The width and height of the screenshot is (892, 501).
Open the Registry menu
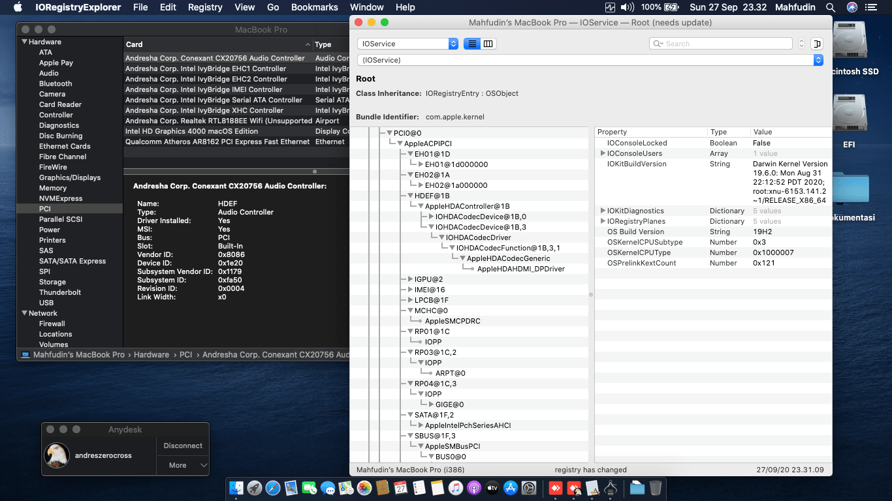(x=205, y=7)
